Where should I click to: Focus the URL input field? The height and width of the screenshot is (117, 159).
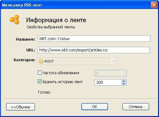94,50
